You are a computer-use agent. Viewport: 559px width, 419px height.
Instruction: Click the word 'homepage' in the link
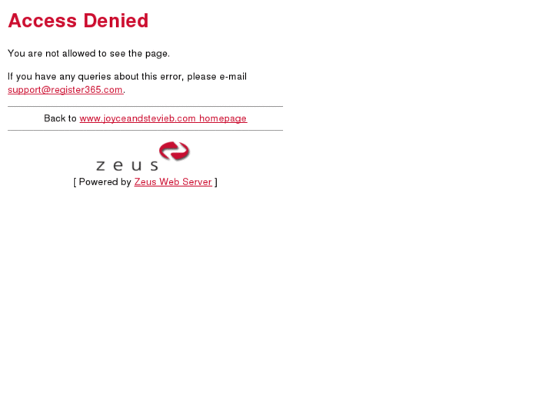click(x=223, y=118)
